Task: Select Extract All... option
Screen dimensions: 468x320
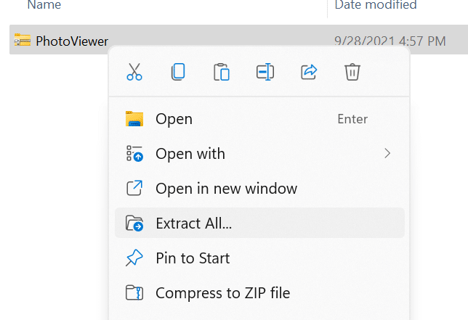Action: pyautogui.click(x=259, y=223)
